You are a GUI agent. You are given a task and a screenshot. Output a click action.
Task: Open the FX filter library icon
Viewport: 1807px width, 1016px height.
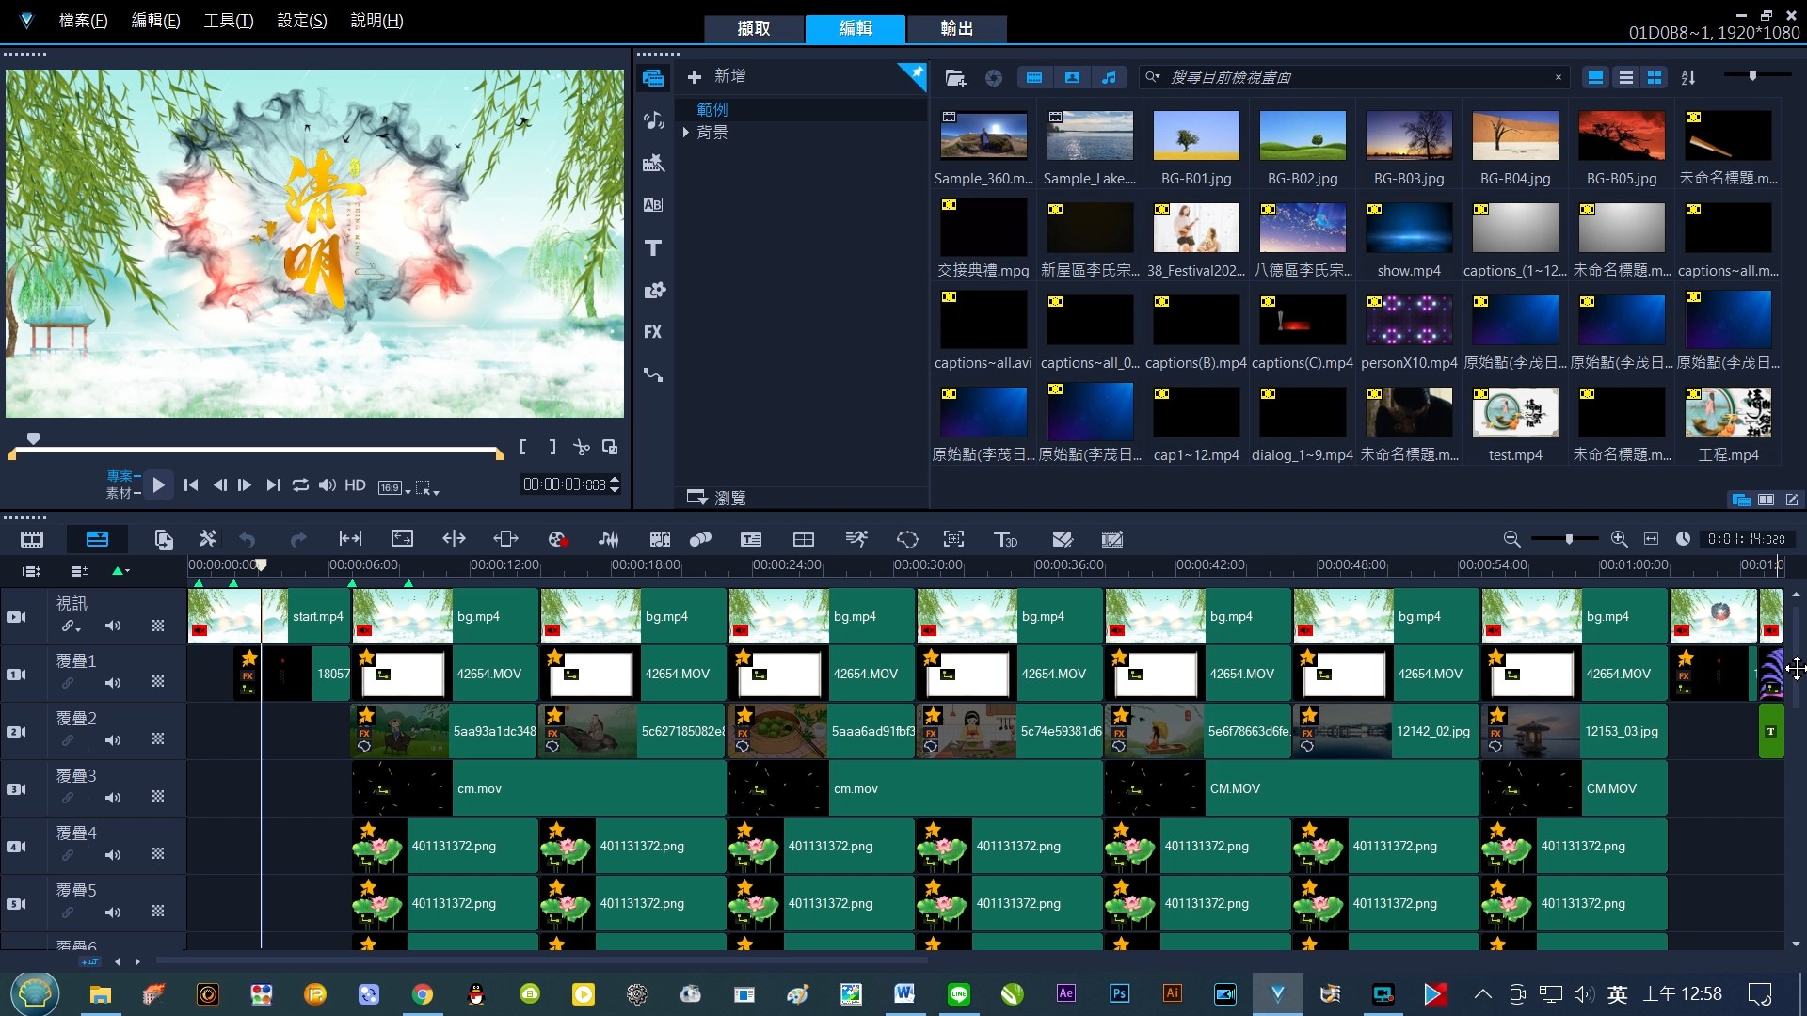coord(653,332)
